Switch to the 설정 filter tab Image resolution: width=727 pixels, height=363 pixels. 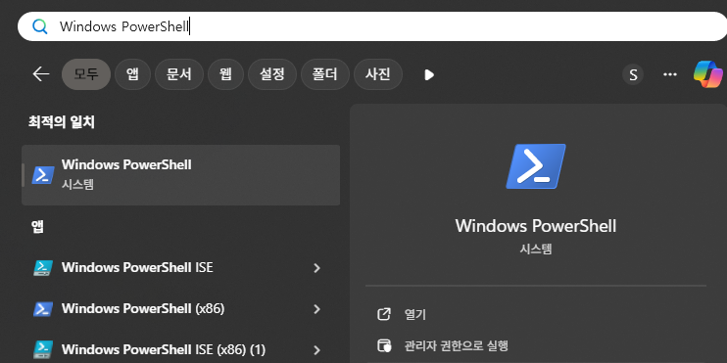(272, 74)
